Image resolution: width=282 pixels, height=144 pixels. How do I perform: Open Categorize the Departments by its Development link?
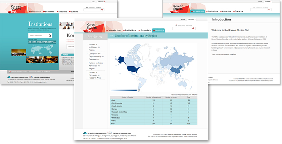pyautogui.click(x=97, y=56)
